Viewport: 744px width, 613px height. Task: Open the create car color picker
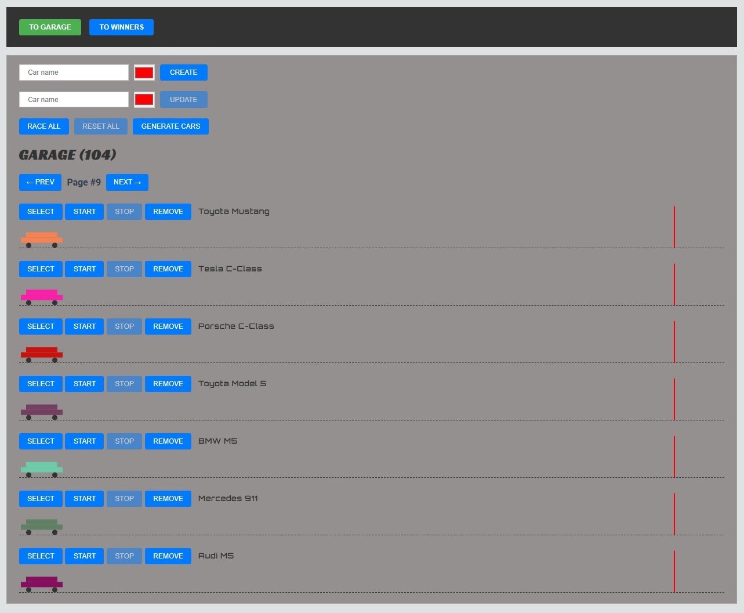(144, 72)
